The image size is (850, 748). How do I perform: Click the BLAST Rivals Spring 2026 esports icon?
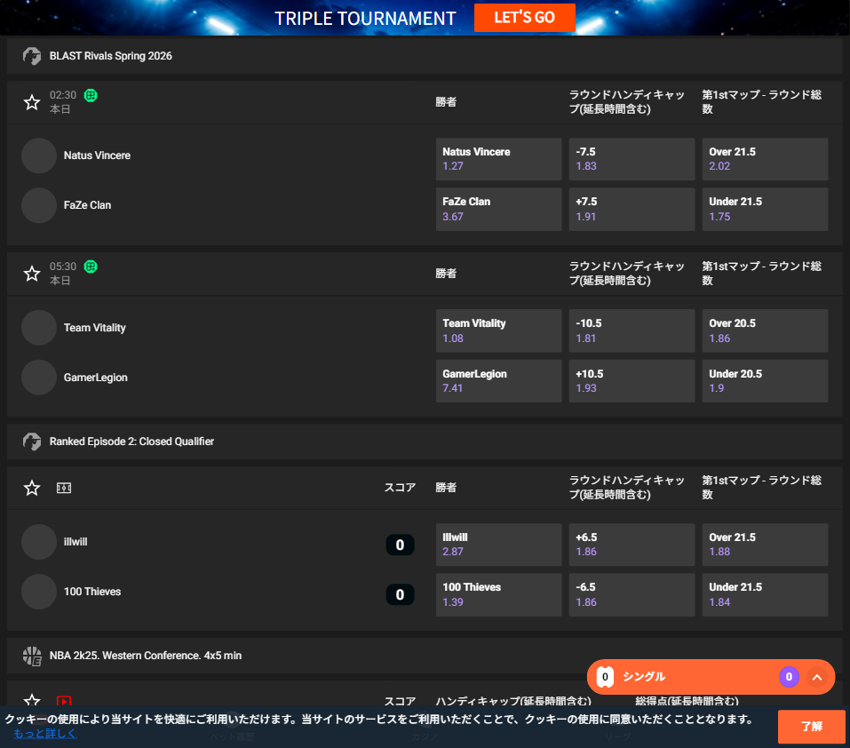32,56
